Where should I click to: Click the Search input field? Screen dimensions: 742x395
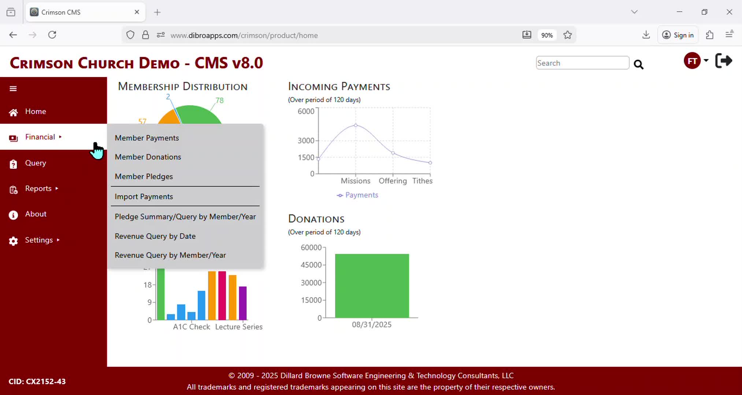582,63
